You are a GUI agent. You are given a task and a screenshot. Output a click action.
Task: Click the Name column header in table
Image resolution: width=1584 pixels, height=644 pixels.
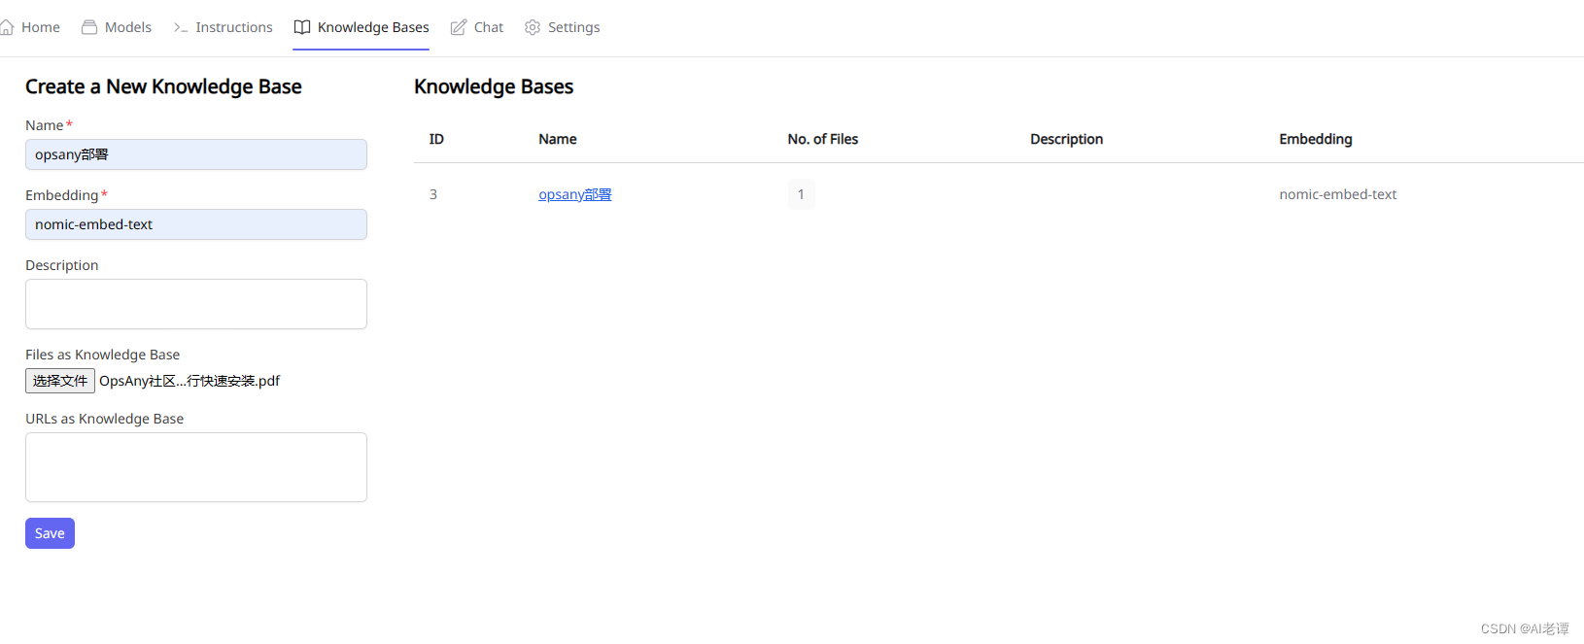(558, 139)
